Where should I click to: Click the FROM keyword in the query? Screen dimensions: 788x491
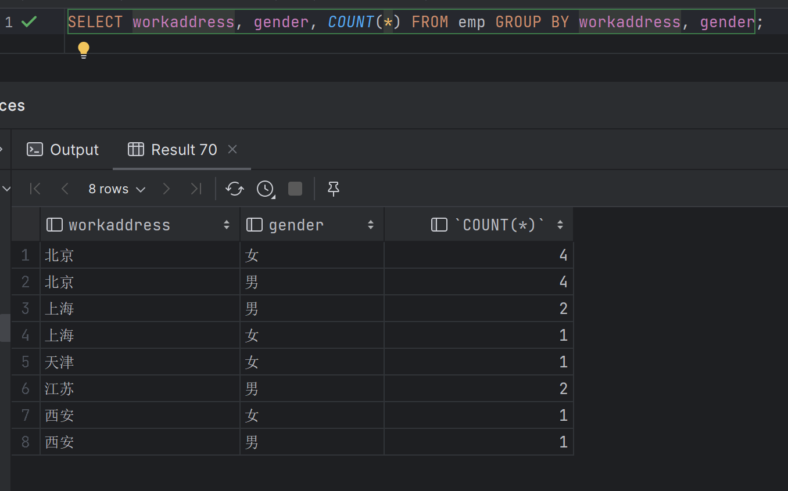[x=430, y=22]
